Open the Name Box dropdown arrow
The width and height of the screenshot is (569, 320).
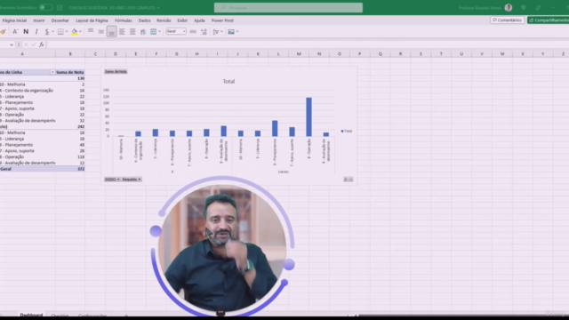click(x=12, y=44)
